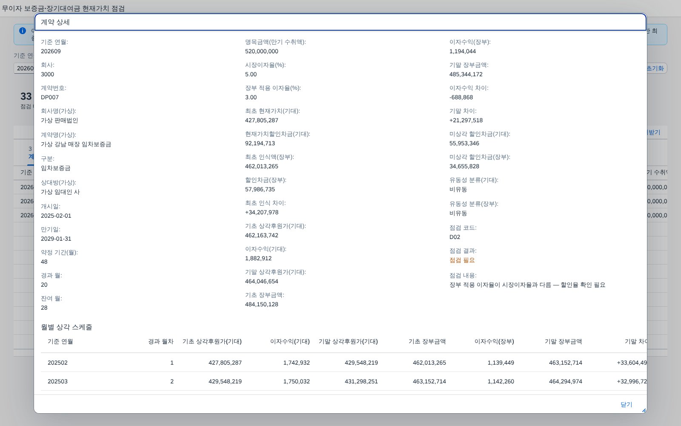Grab the dialog resize handle icon

click(x=644, y=410)
